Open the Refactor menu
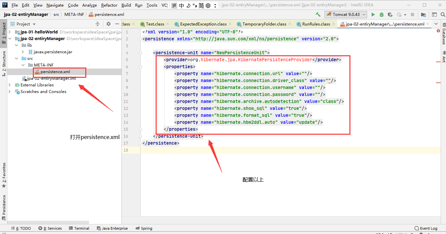446x234 pixels. tap(109, 5)
